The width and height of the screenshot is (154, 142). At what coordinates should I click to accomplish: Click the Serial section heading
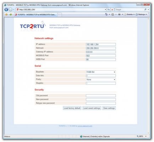tap(38, 66)
